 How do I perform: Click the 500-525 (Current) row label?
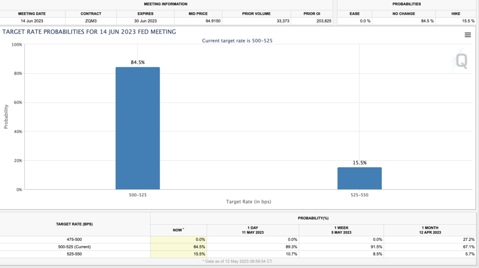click(x=74, y=247)
